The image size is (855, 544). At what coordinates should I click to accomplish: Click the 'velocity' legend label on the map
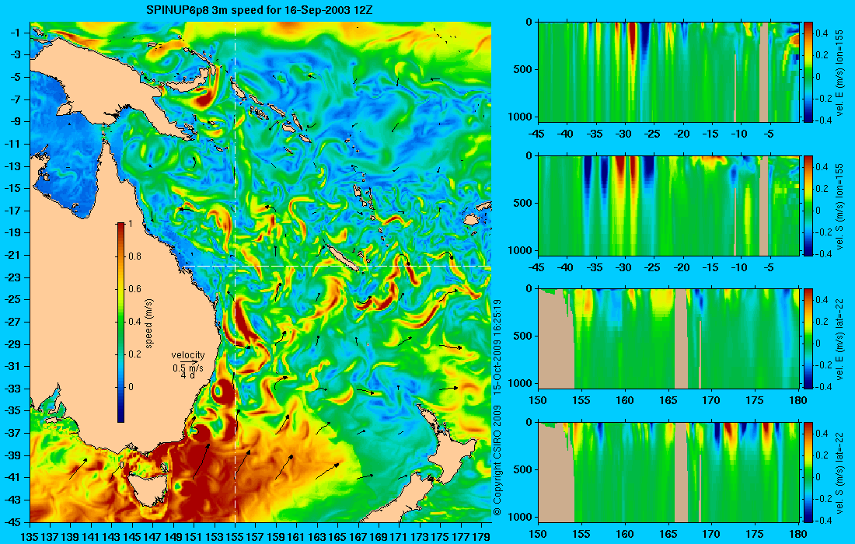188,355
